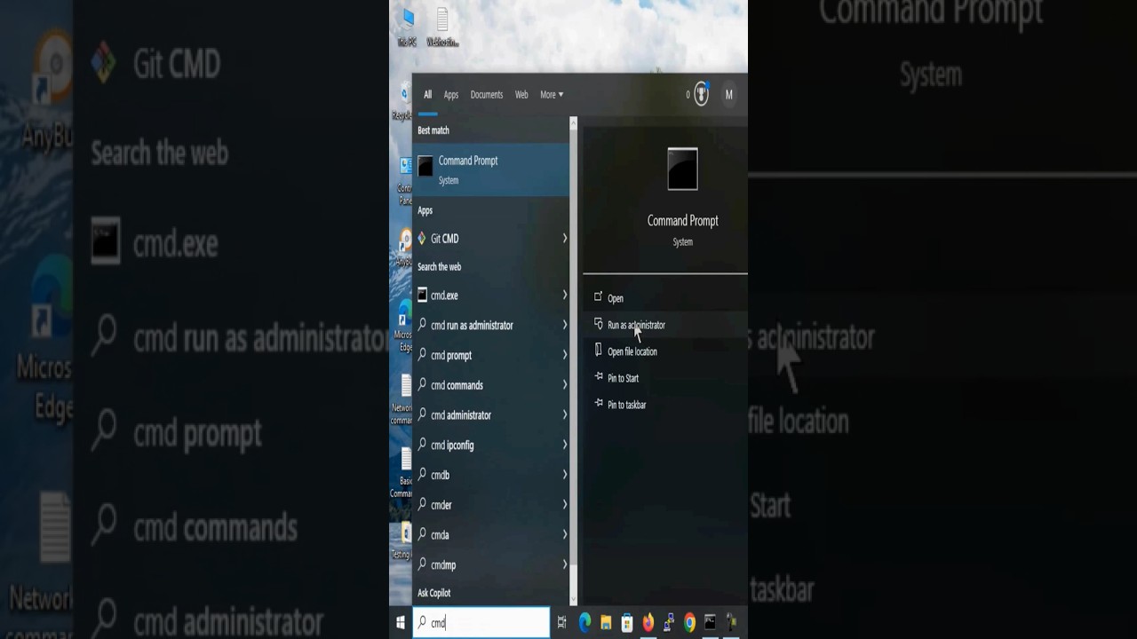The image size is (1137, 639).
Task: Switch to the terminal window taskbar icon
Action: point(710,623)
